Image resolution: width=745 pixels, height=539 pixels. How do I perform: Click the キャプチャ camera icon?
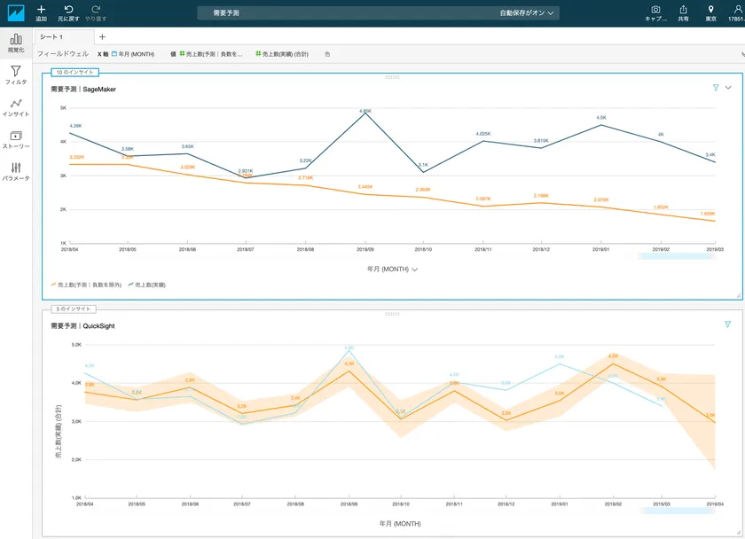[655, 10]
